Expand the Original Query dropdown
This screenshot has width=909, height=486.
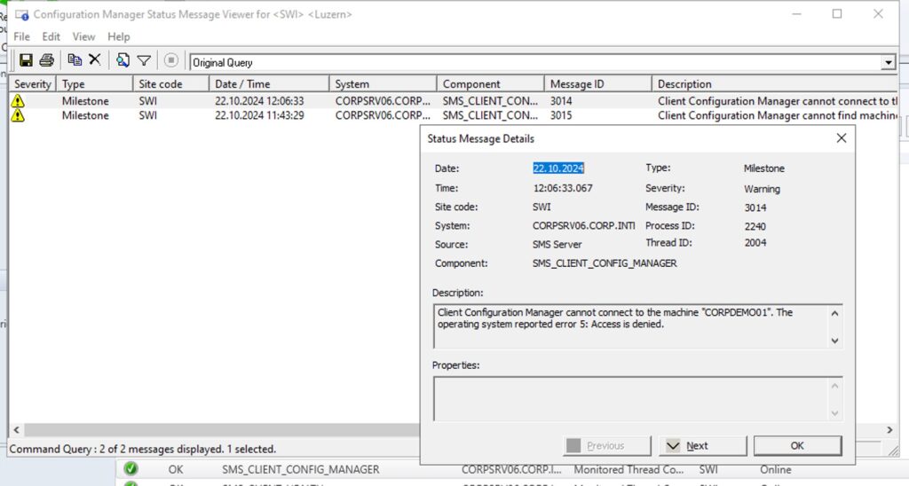[888, 63]
